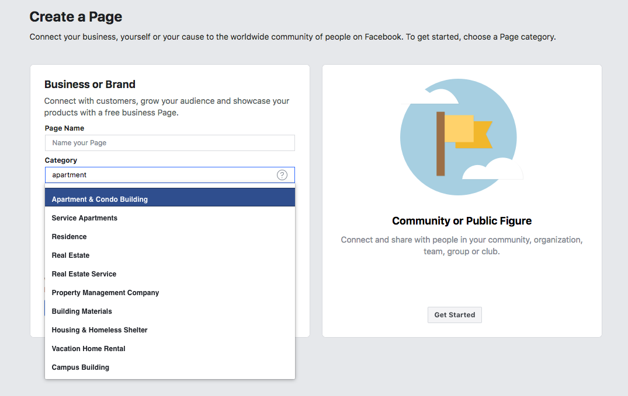Viewport: 628px width, 396px height.
Task: Click Get Started under Community or Public Figure
Action: 454,315
